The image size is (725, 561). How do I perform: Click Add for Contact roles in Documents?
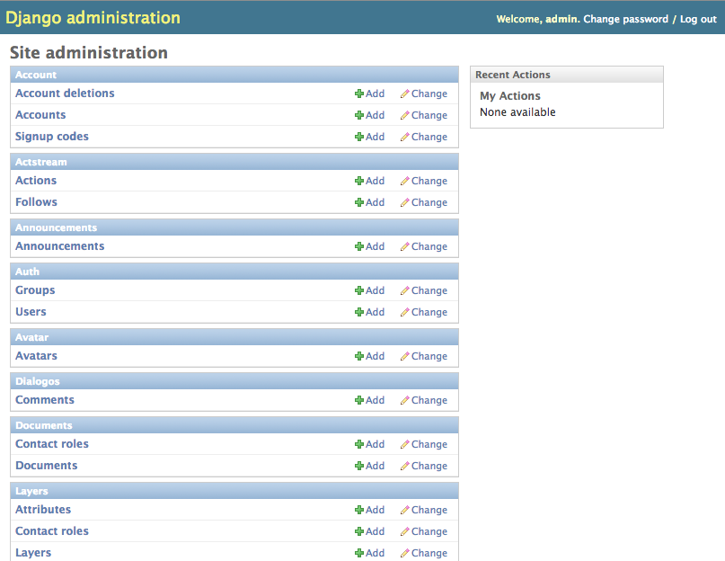pyautogui.click(x=370, y=444)
